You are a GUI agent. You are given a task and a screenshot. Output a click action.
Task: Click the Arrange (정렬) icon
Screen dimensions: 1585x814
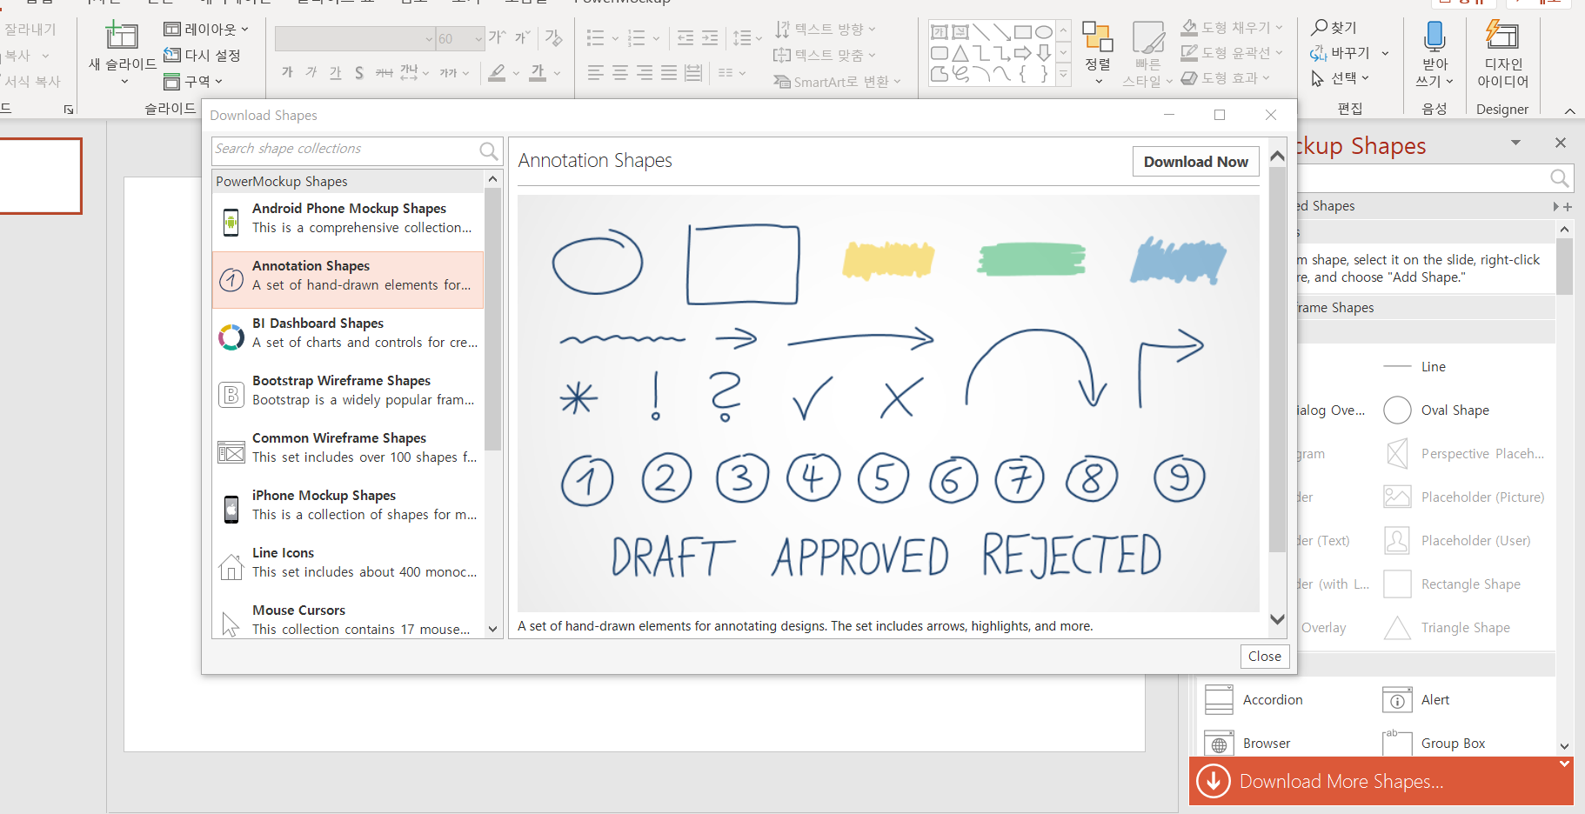coord(1098,37)
